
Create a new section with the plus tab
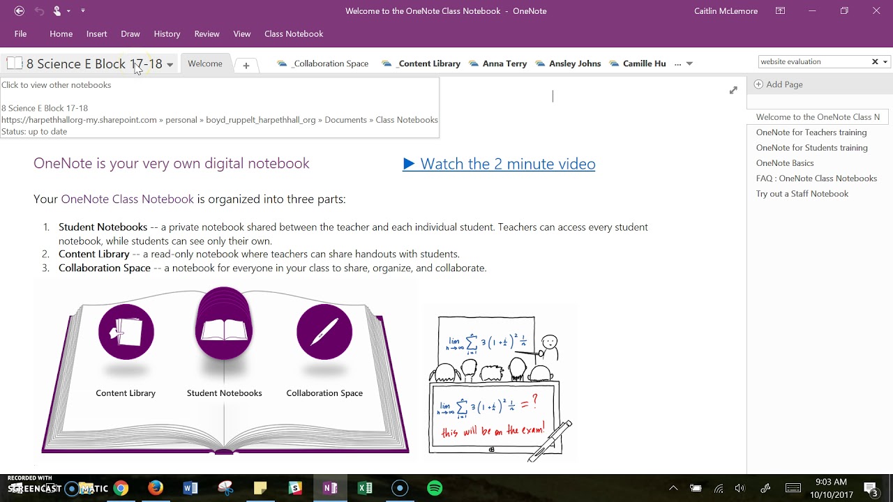[x=246, y=65]
